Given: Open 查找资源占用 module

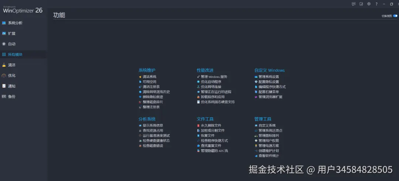Looking at the screenshot, I should pyautogui.click(x=153, y=130).
